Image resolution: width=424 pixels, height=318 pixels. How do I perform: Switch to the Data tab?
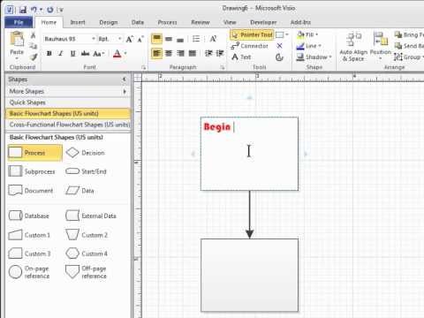click(138, 22)
